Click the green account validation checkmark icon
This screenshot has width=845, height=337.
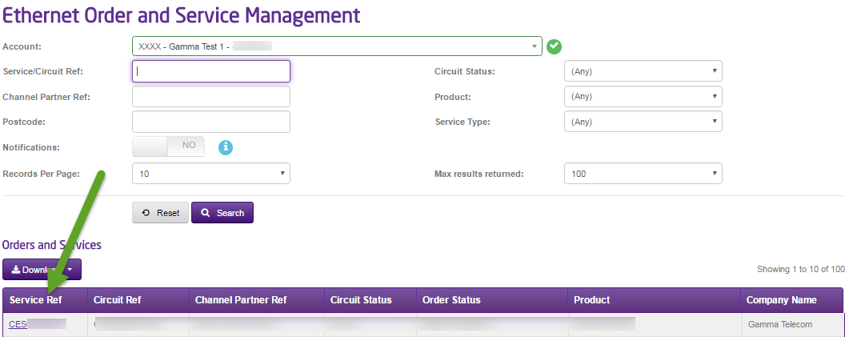tap(554, 47)
